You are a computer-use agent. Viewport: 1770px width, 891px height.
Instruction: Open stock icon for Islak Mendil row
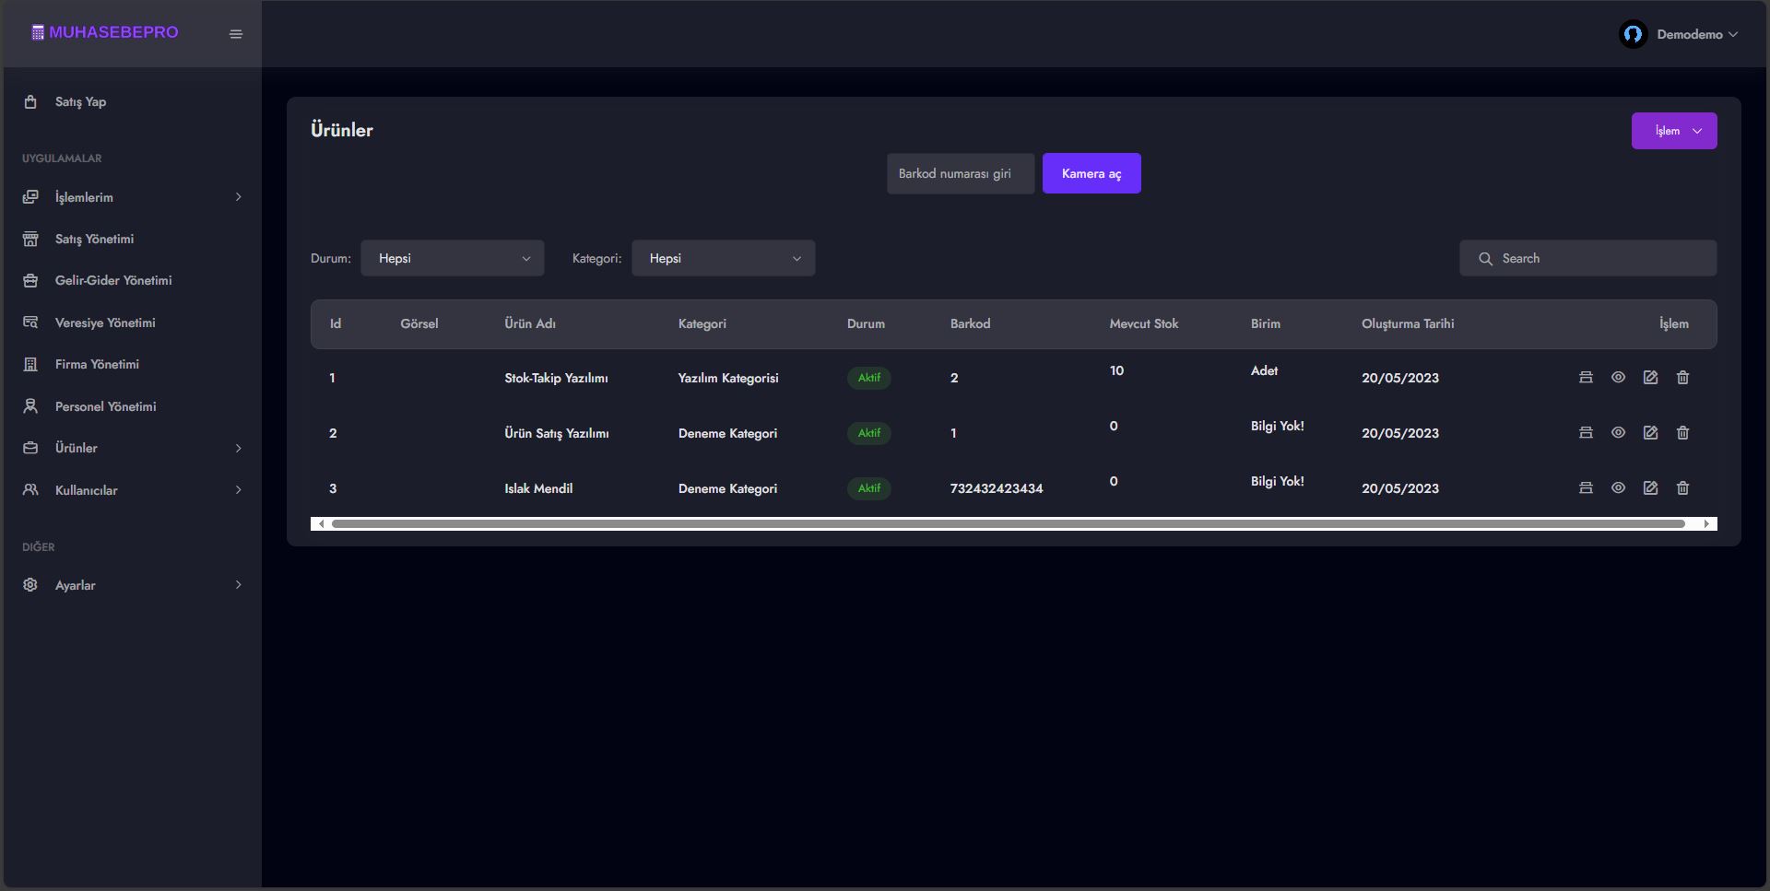1586,488
